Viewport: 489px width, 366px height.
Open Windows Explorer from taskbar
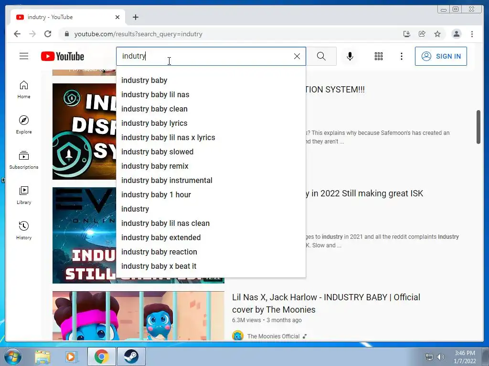tap(43, 356)
